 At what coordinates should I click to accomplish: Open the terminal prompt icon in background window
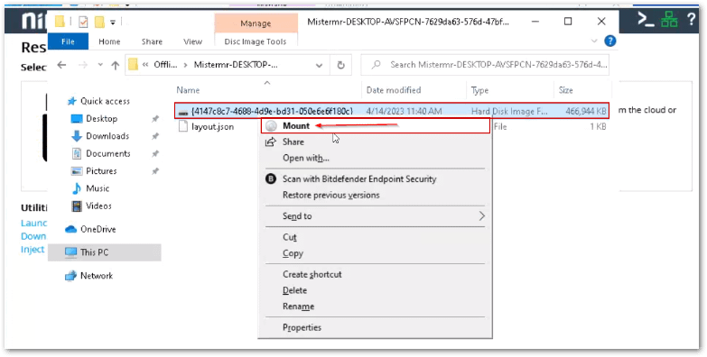646,19
